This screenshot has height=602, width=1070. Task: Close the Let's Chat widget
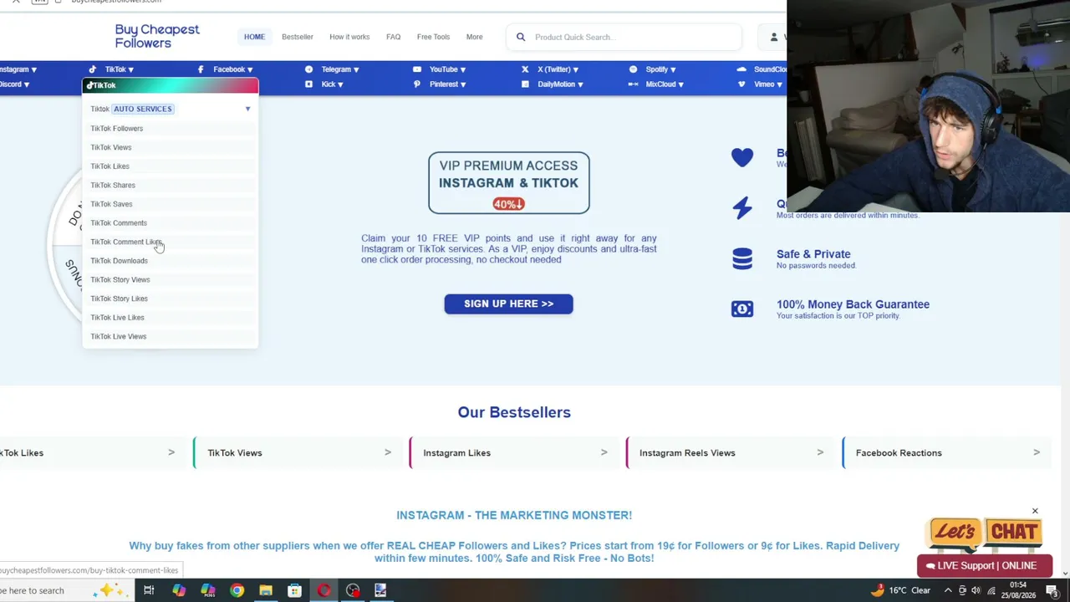1035,511
